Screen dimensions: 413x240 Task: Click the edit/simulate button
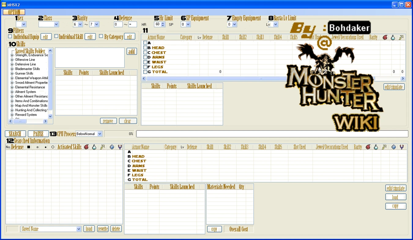(x=394, y=87)
